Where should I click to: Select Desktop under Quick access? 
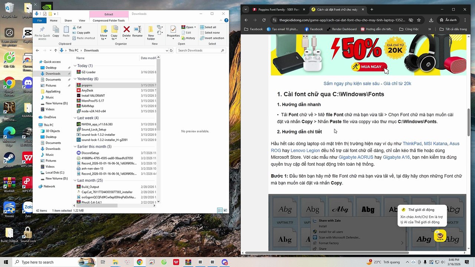[51, 67]
